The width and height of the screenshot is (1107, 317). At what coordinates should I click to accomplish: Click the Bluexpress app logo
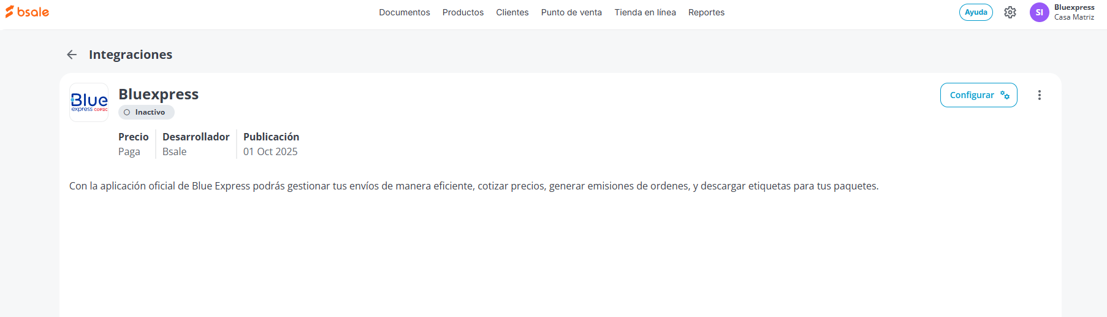pyautogui.click(x=89, y=102)
